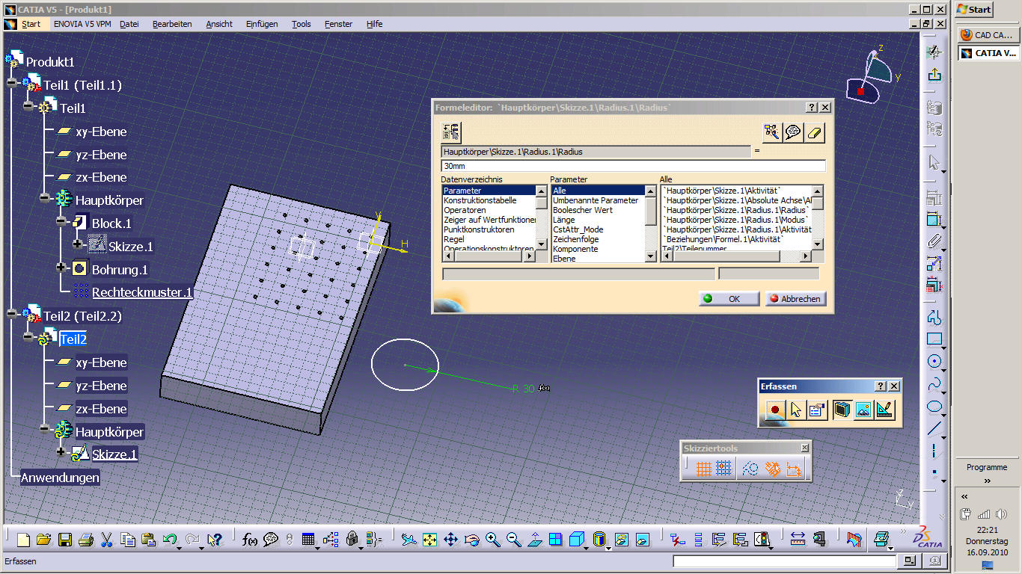Click the 30mm formula input field
This screenshot has height=574, width=1022.
click(634, 166)
